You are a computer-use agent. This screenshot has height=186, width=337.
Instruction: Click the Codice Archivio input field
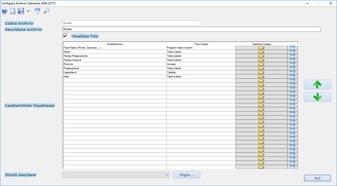coord(131,23)
